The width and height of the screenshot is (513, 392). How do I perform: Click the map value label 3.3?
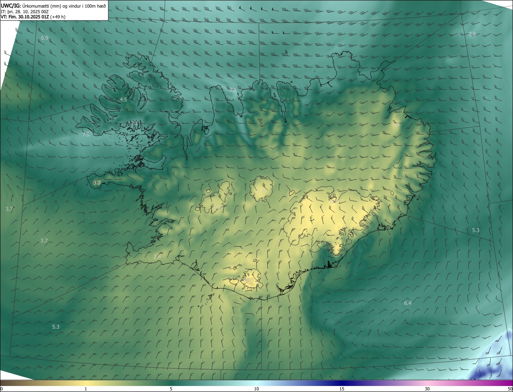[97, 183]
